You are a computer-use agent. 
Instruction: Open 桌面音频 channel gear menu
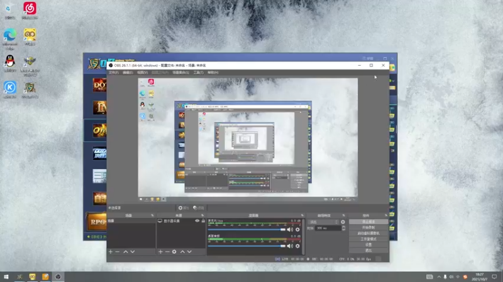tap(297, 246)
